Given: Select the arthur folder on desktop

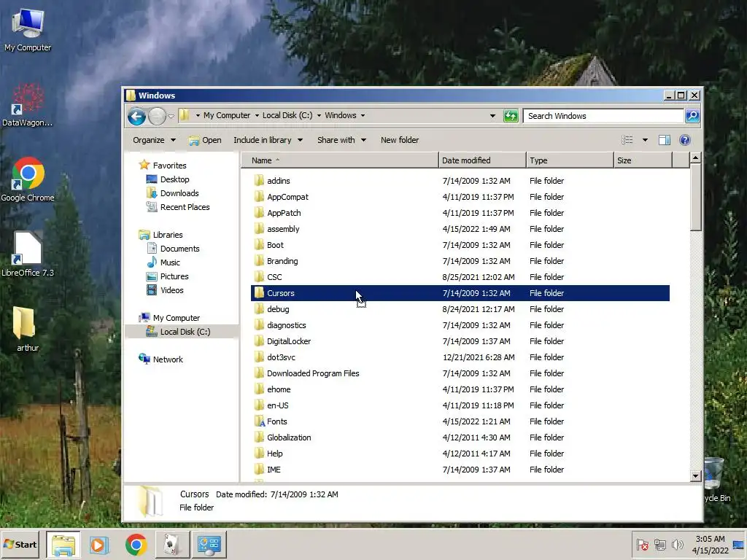Looking at the screenshot, I should click(28, 329).
